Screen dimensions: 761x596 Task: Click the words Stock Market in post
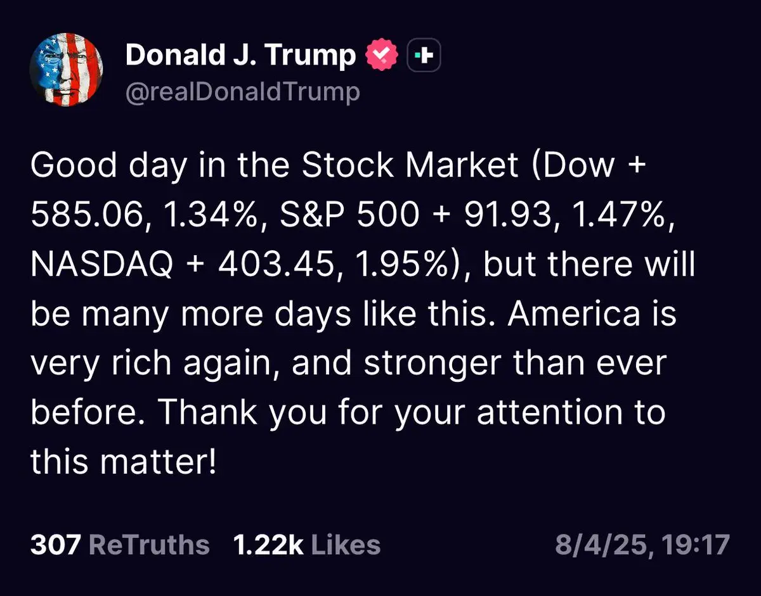point(410,167)
